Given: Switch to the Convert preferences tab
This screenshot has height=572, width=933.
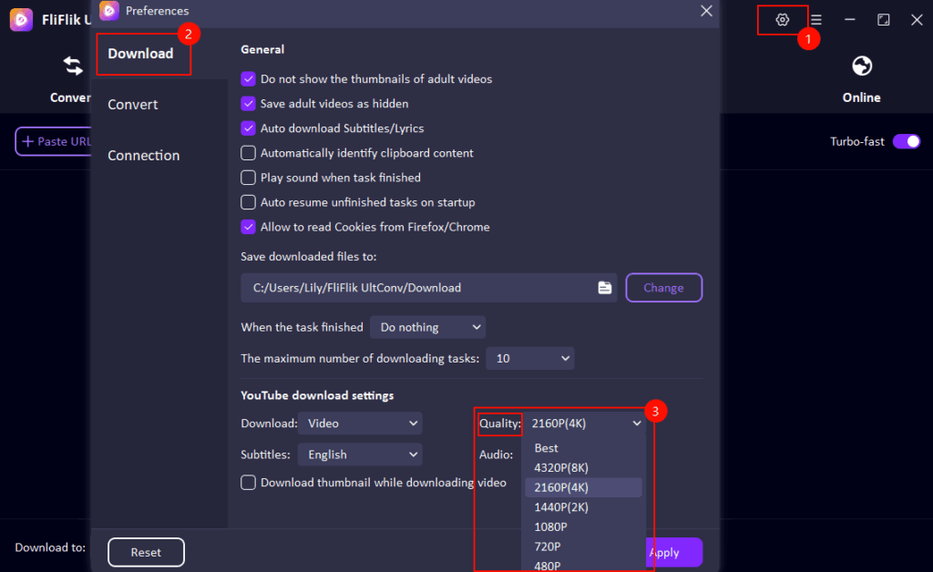Looking at the screenshot, I should (131, 104).
